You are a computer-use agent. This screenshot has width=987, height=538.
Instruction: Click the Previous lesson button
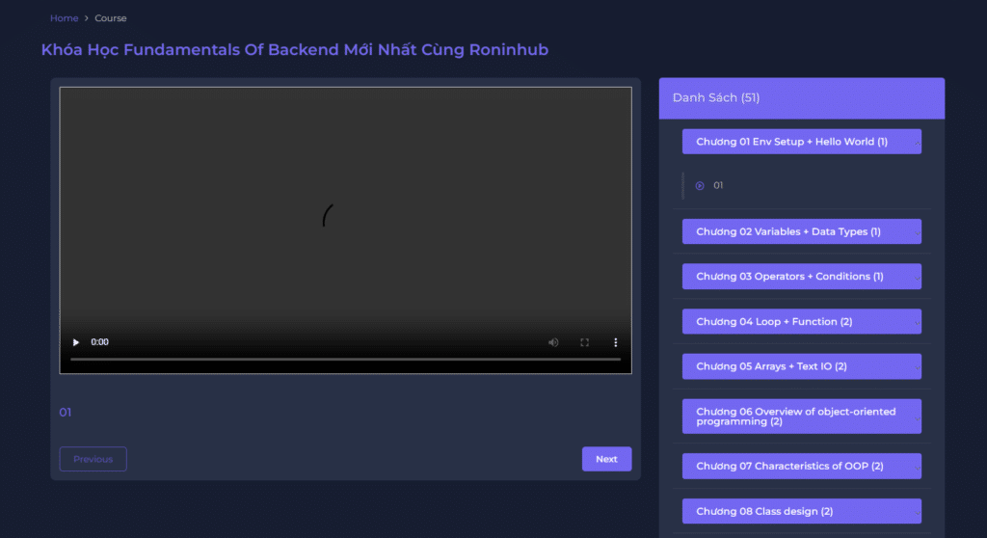[x=93, y=459]
